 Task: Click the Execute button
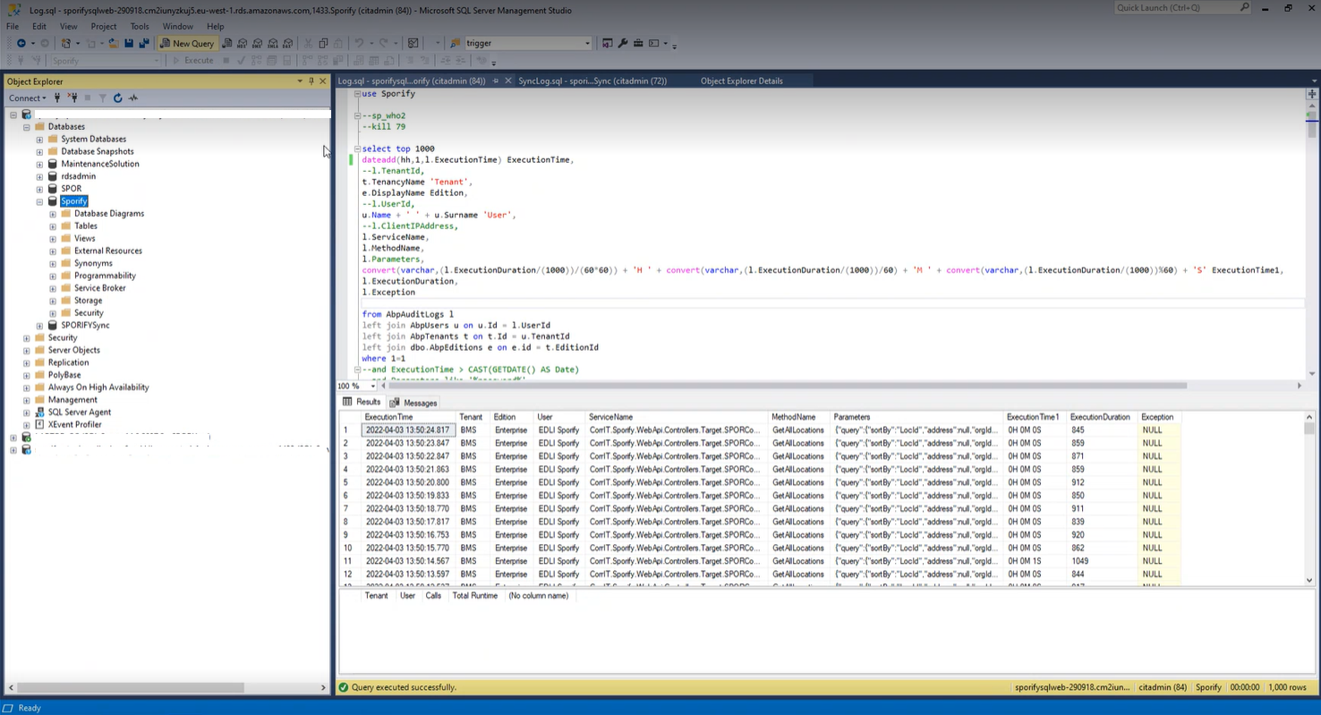(x=192, y=61)
